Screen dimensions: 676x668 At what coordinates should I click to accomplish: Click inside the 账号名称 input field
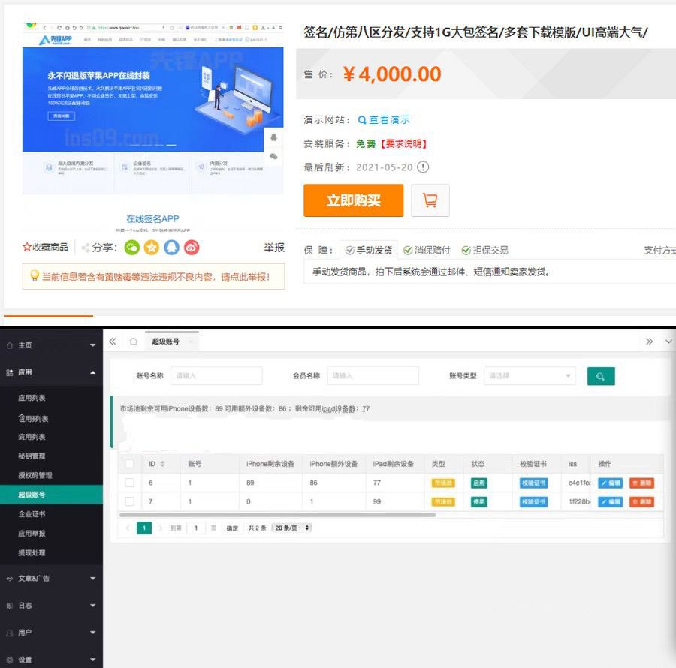pos(216,376)
